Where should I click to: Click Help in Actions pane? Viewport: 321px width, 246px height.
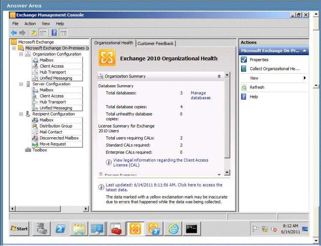[x=253, y=97]
